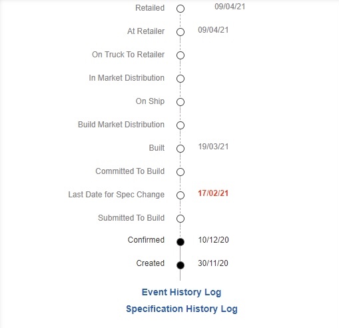Click the filled Confirmed stage dot
The height and width of the screenshot is (328, 339).
point(180,242)
